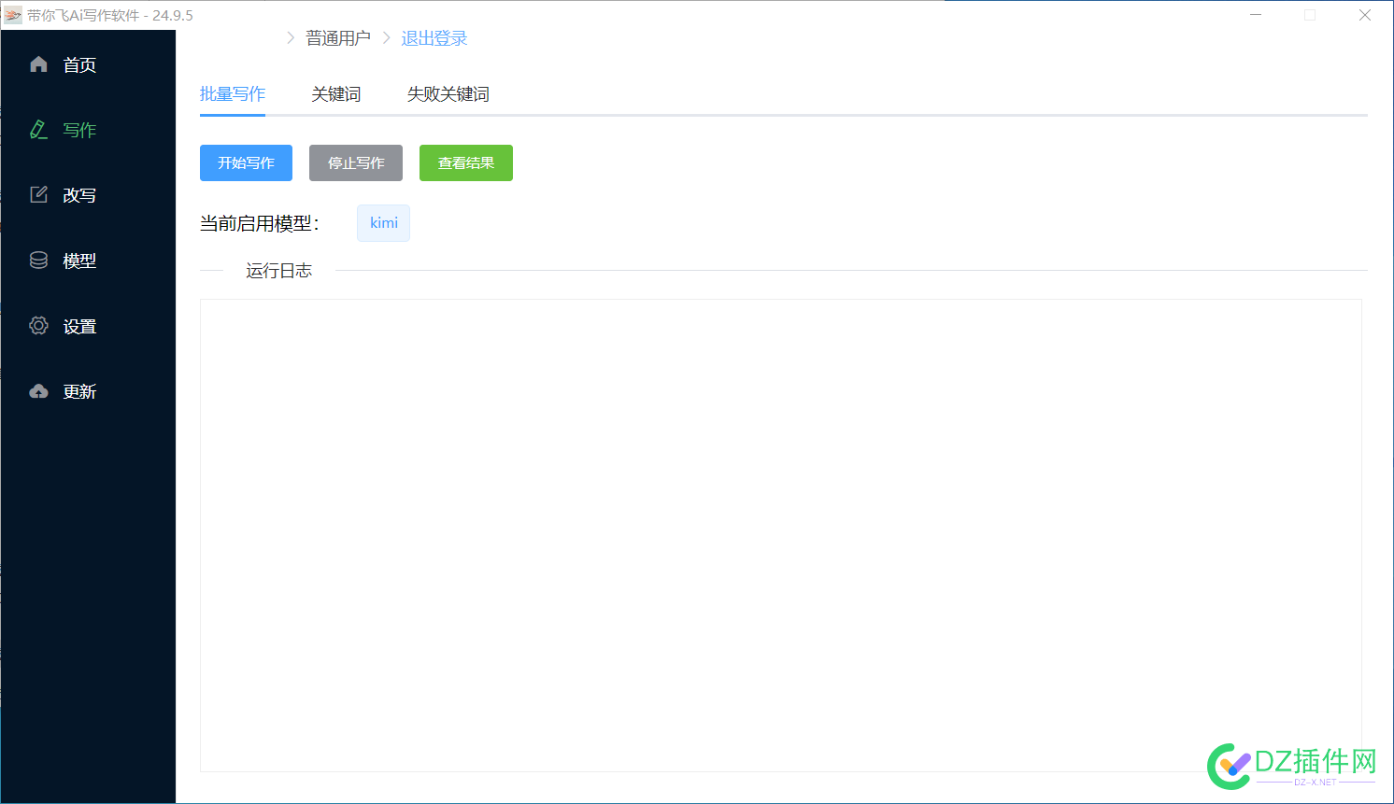The image size is (1394, 804).
Task: Click the chevron before 退出登录
Action: point(386,38)
